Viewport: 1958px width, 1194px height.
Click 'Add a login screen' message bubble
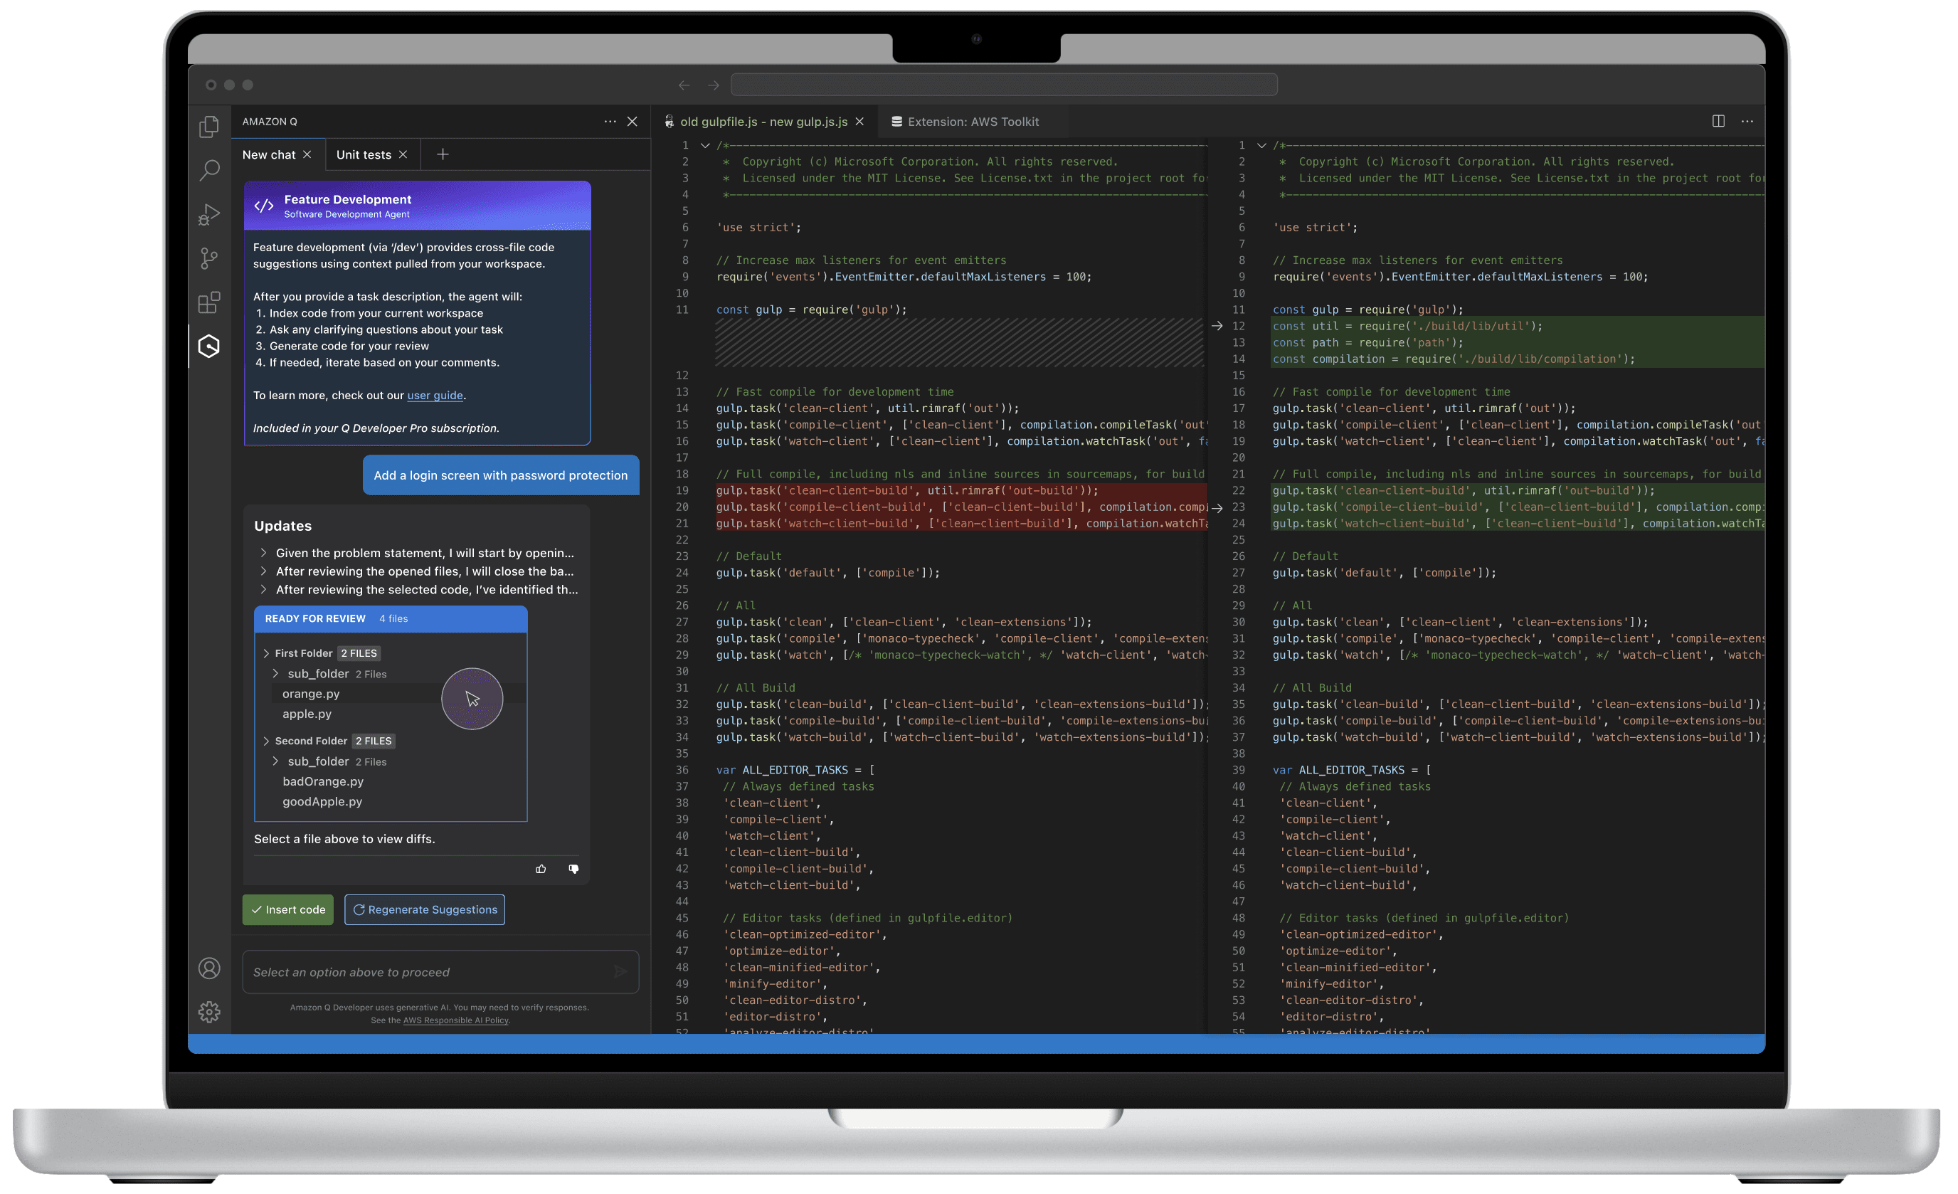pyautogui.click(x=501, y=475)
